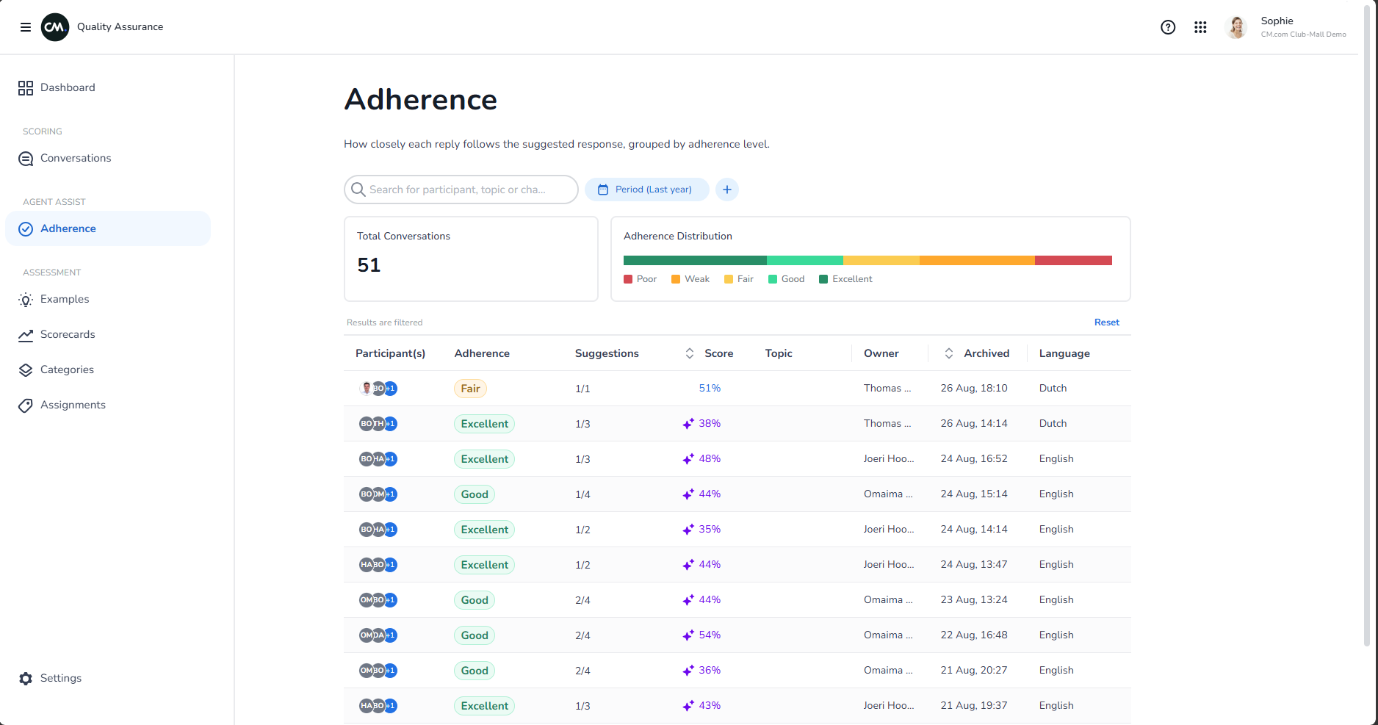Open the hamburger navigation menu

click(26, 27)
